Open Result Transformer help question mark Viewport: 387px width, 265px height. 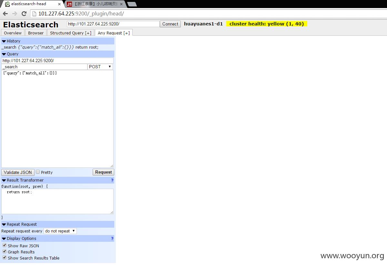pos(112,180)
